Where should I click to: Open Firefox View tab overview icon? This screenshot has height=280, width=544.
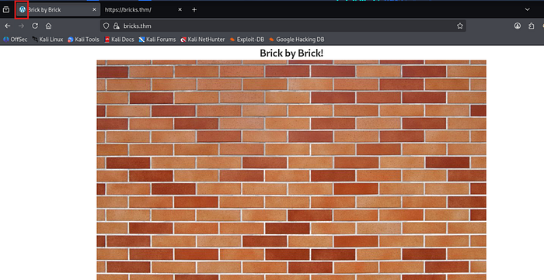pyautogui.click(x=6, y=9)
